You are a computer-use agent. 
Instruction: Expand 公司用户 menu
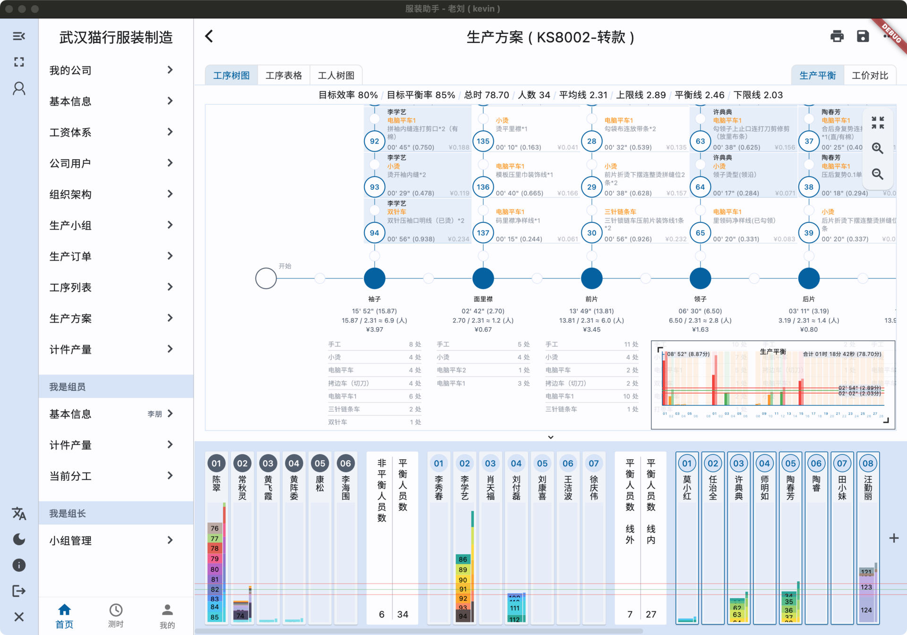[x=116, y=163]
